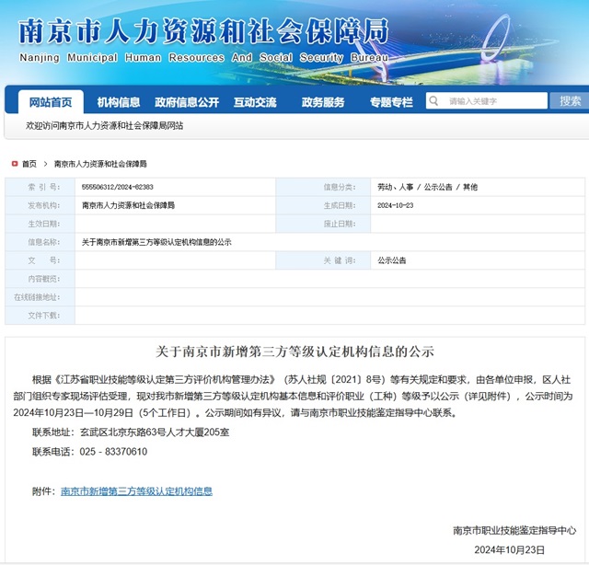This screenshot has height=565, width=589.
Task: Navigate to 专题专栏 section
Action: [x=391, y=102]
